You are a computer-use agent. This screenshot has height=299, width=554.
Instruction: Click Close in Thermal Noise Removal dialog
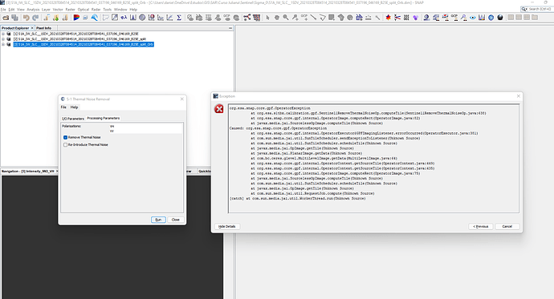coord(176,220)
